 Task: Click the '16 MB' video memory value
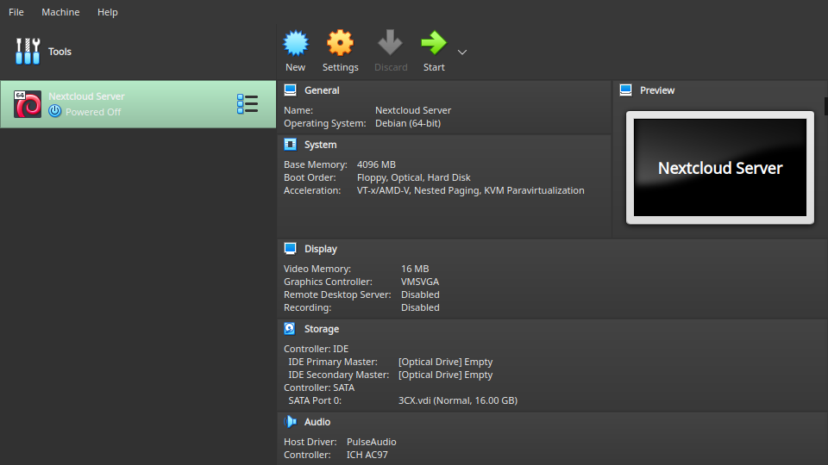point(415,269)
